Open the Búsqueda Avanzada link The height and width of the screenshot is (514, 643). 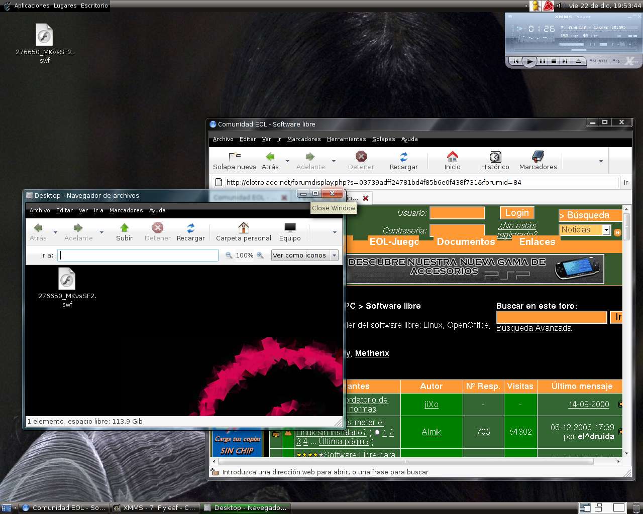[x=533, y=328]
